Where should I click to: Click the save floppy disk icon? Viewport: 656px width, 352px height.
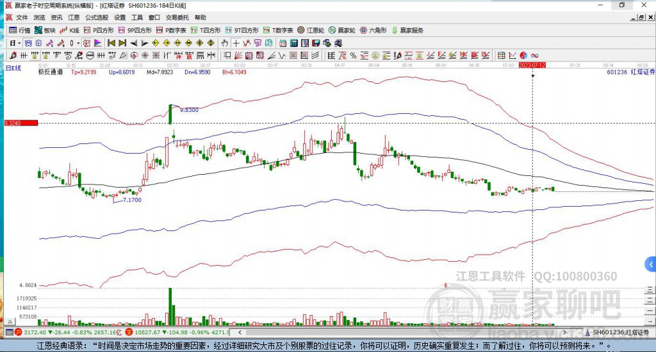316,43
